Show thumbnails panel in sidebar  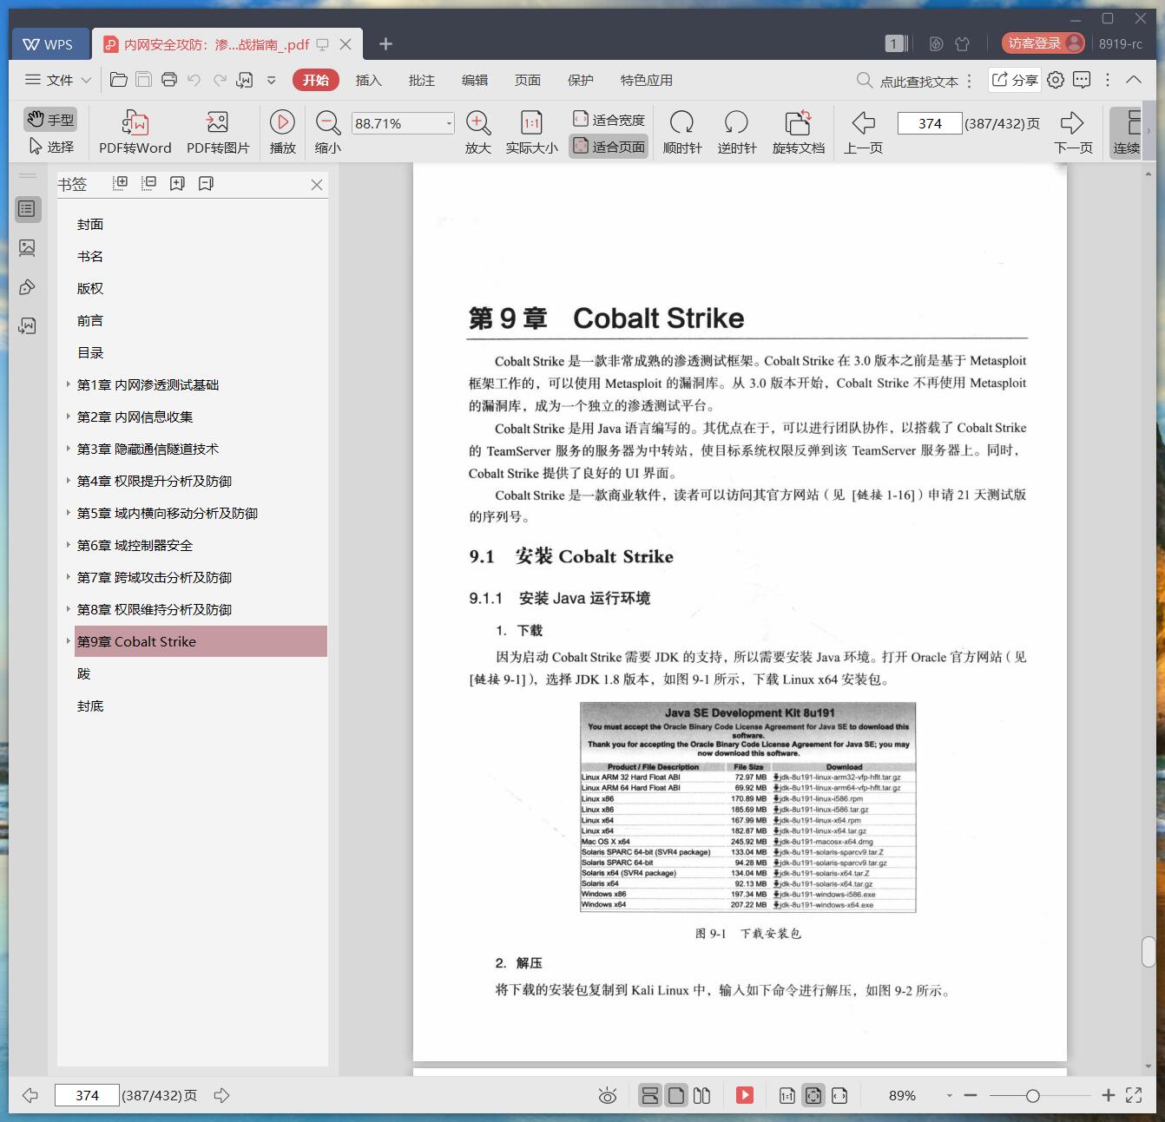(x=27, y=248)
